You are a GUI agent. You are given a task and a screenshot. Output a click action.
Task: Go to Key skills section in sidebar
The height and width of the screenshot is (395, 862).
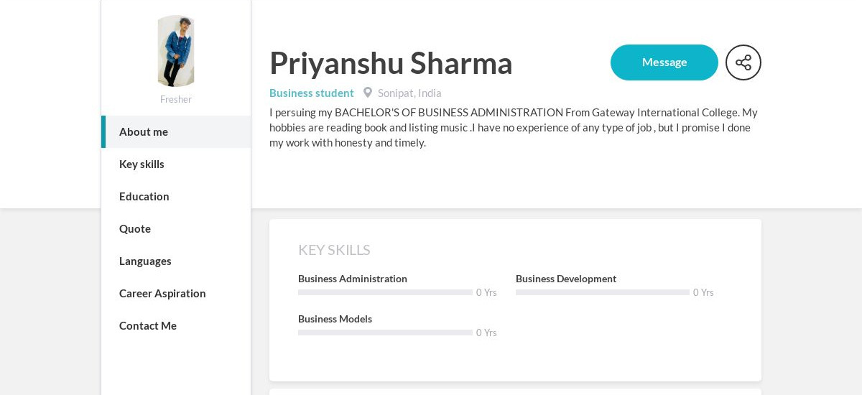176,164
